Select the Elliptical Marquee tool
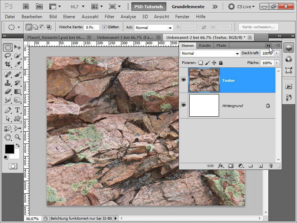297x223 pixels. tap(8, 47)
